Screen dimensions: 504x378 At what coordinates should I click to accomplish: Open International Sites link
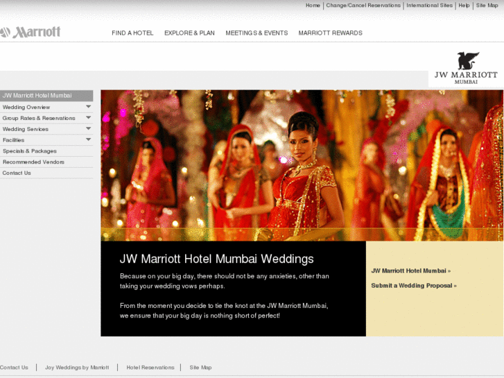(429, 6)
